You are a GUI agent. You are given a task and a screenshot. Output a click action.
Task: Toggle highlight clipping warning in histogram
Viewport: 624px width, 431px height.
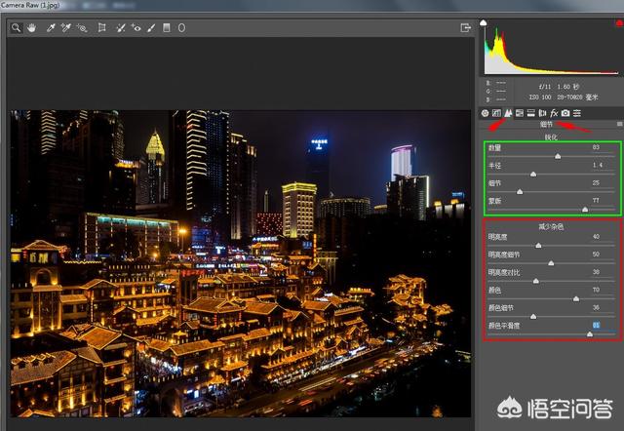pos(620,23)
